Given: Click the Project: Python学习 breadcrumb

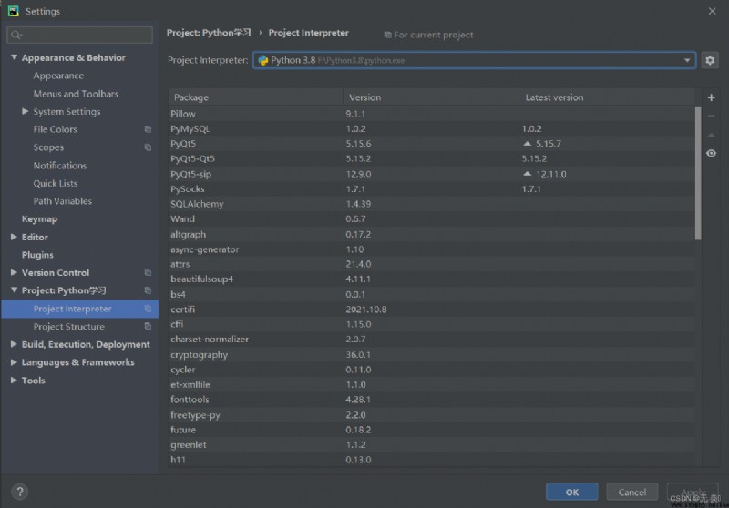Looking at the screenshot, I should point(209,33).
